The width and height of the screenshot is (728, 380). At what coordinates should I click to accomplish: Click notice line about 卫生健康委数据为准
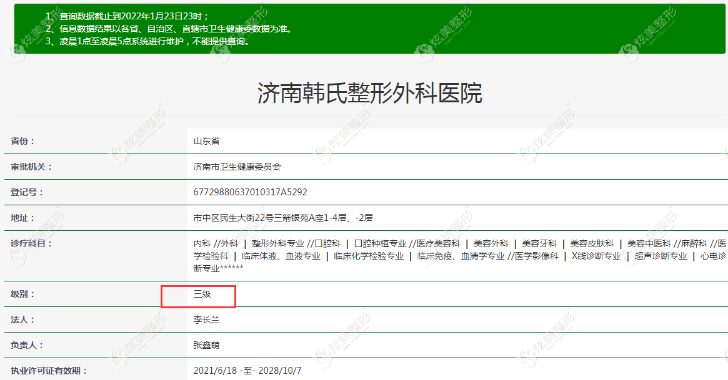click(x=169, y=29)
